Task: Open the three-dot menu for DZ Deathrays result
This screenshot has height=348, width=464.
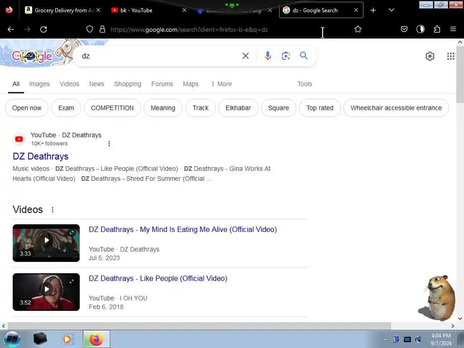Action: pos(109,144)
